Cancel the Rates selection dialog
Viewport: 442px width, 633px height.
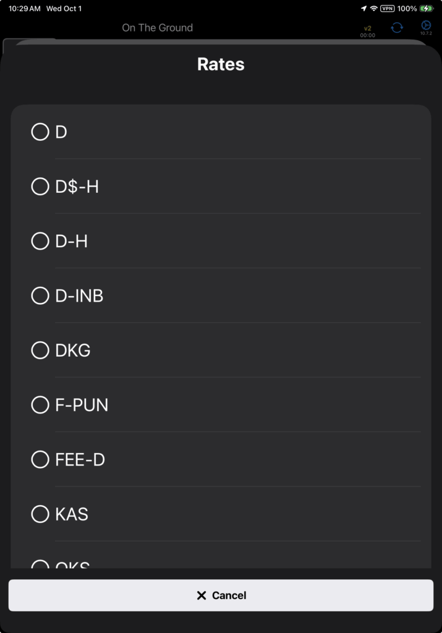221,595
